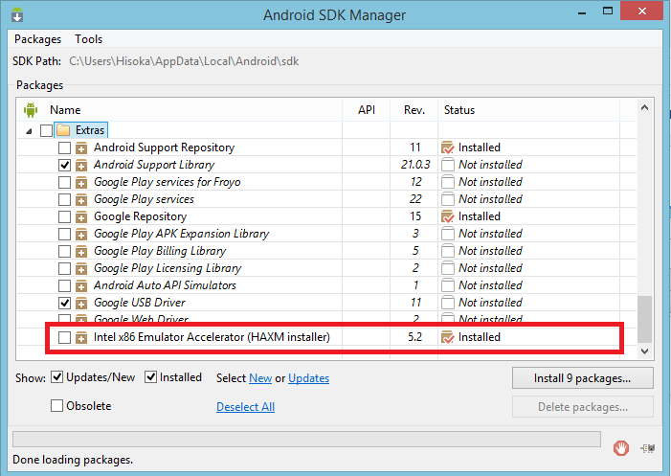The width and height of the screenshot is (671, 476).
Task: Click the Deselect All link
Action: (x=245, y=407)
